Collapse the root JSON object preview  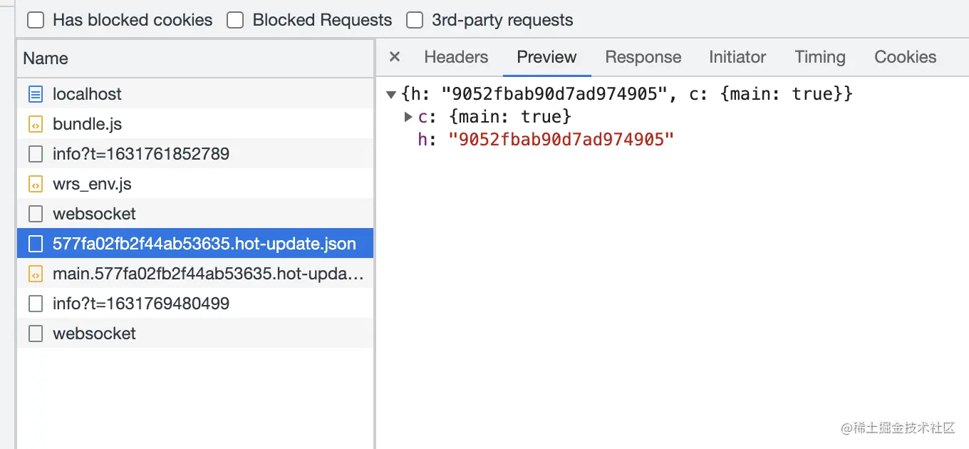tap(391, 94)
